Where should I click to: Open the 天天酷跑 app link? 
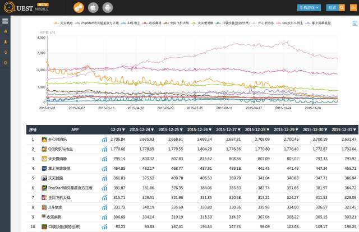click(56, 178)
